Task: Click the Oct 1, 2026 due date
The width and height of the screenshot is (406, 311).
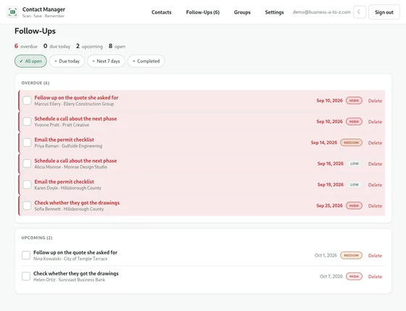Action: pos(326,255)
